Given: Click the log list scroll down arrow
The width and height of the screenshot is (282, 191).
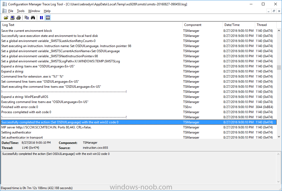Looking at the screenshot, I should click(279, 137).
